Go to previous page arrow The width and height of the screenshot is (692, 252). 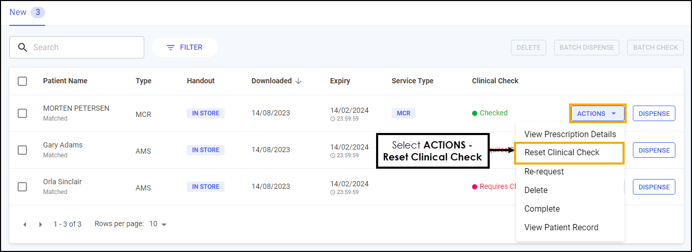coord(25,225)
